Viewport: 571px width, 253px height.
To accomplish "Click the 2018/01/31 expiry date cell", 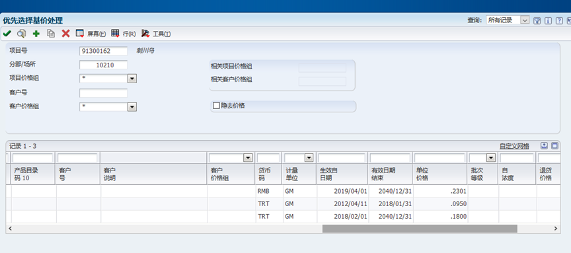I will click(391, 203).
